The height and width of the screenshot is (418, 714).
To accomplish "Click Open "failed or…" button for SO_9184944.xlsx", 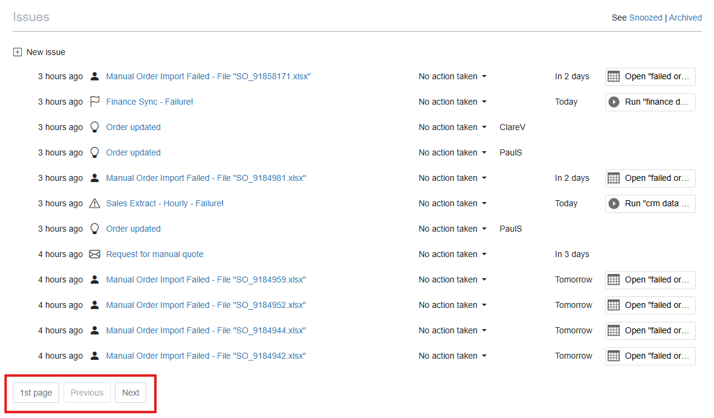I will [x=651, y=331].
